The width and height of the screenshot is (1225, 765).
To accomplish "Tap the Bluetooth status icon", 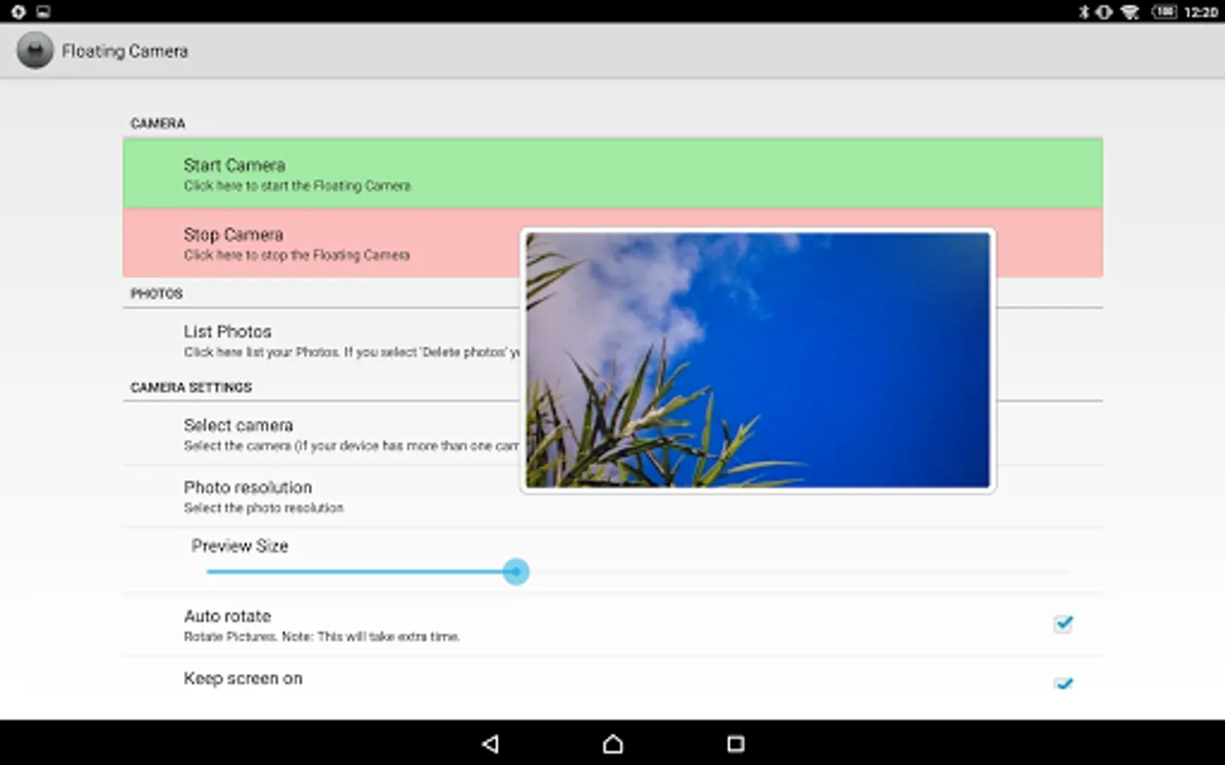I will [x=1084, y=12].
